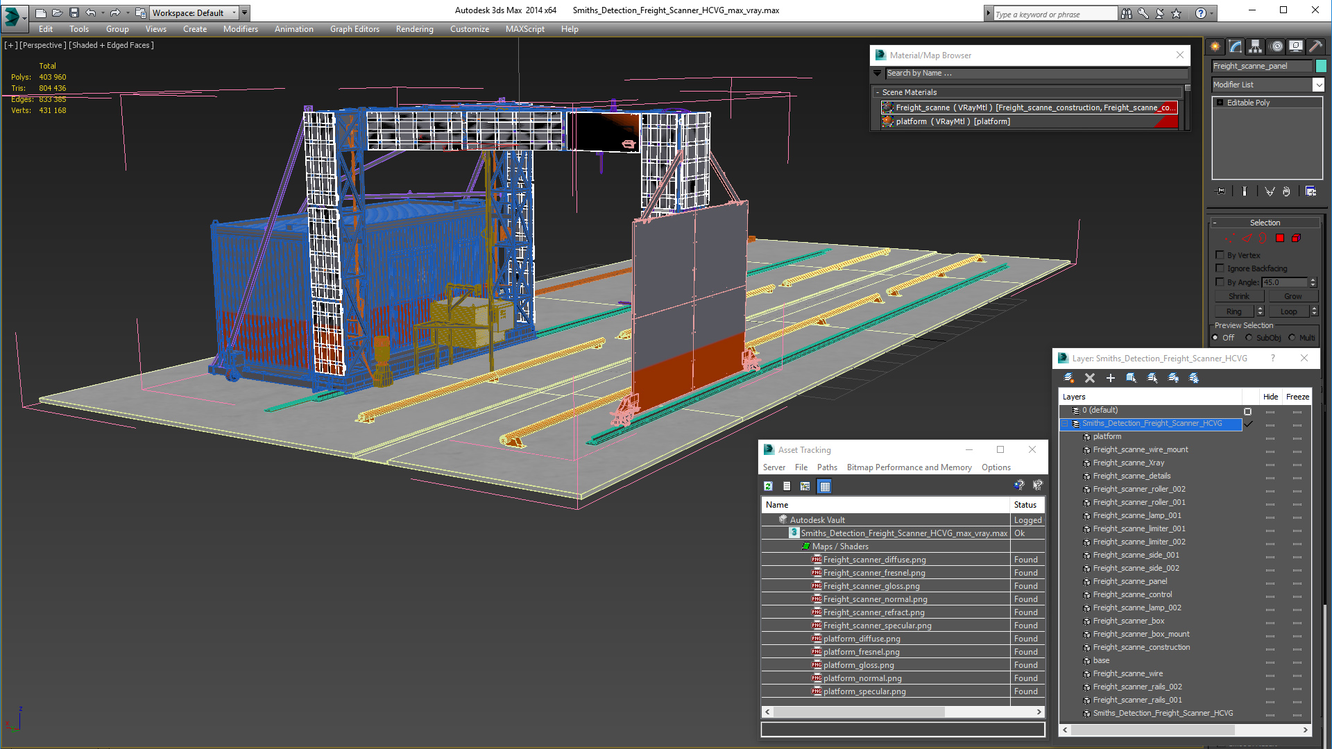
Task: Collapse Selection rollout header
Action: click(x=1265, y=223)
